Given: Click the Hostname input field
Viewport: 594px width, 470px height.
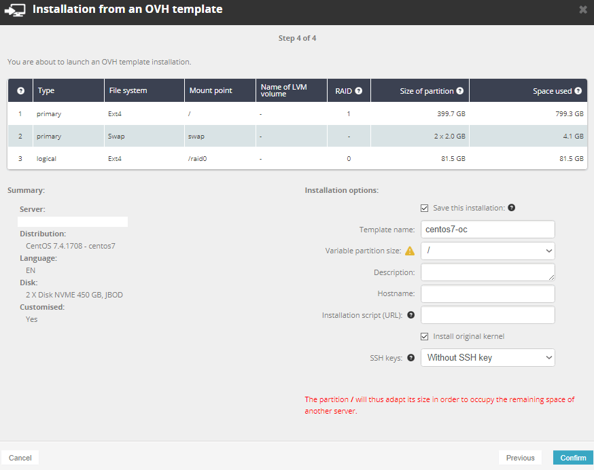Looking at the screenshot, I should 487,293.
